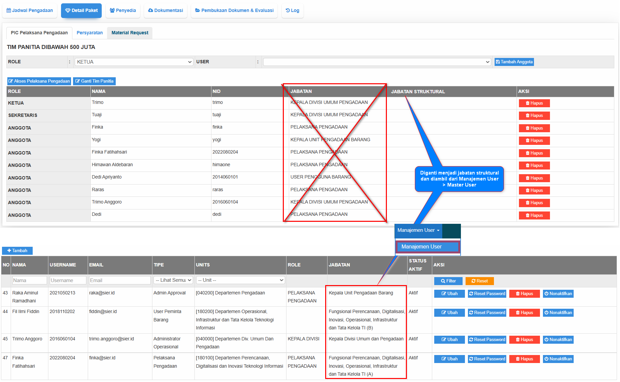Expand the Lihat Semua tipe dropdown

point(173,280)
